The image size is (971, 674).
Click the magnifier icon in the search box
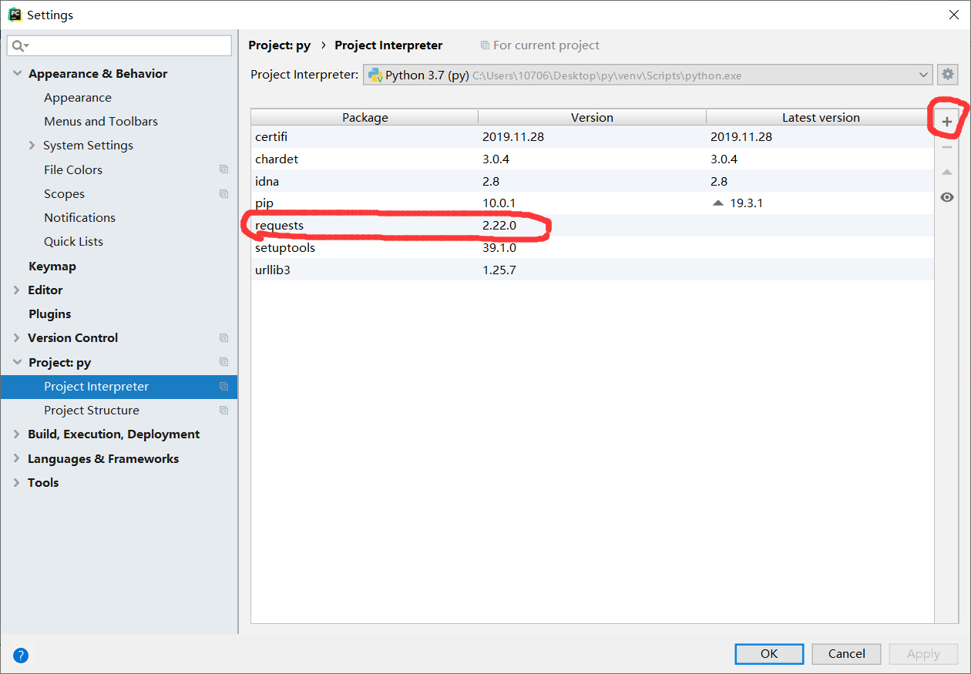coord(20,46)
